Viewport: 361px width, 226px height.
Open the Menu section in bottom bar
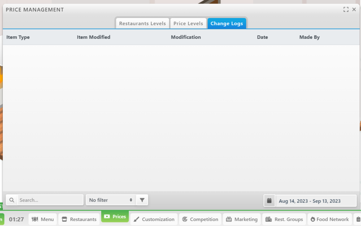tap(43, 219)
